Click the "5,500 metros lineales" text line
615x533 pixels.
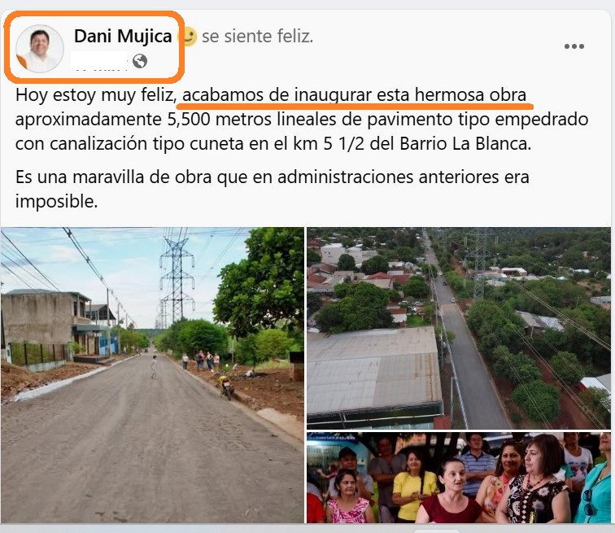(302, 120)
